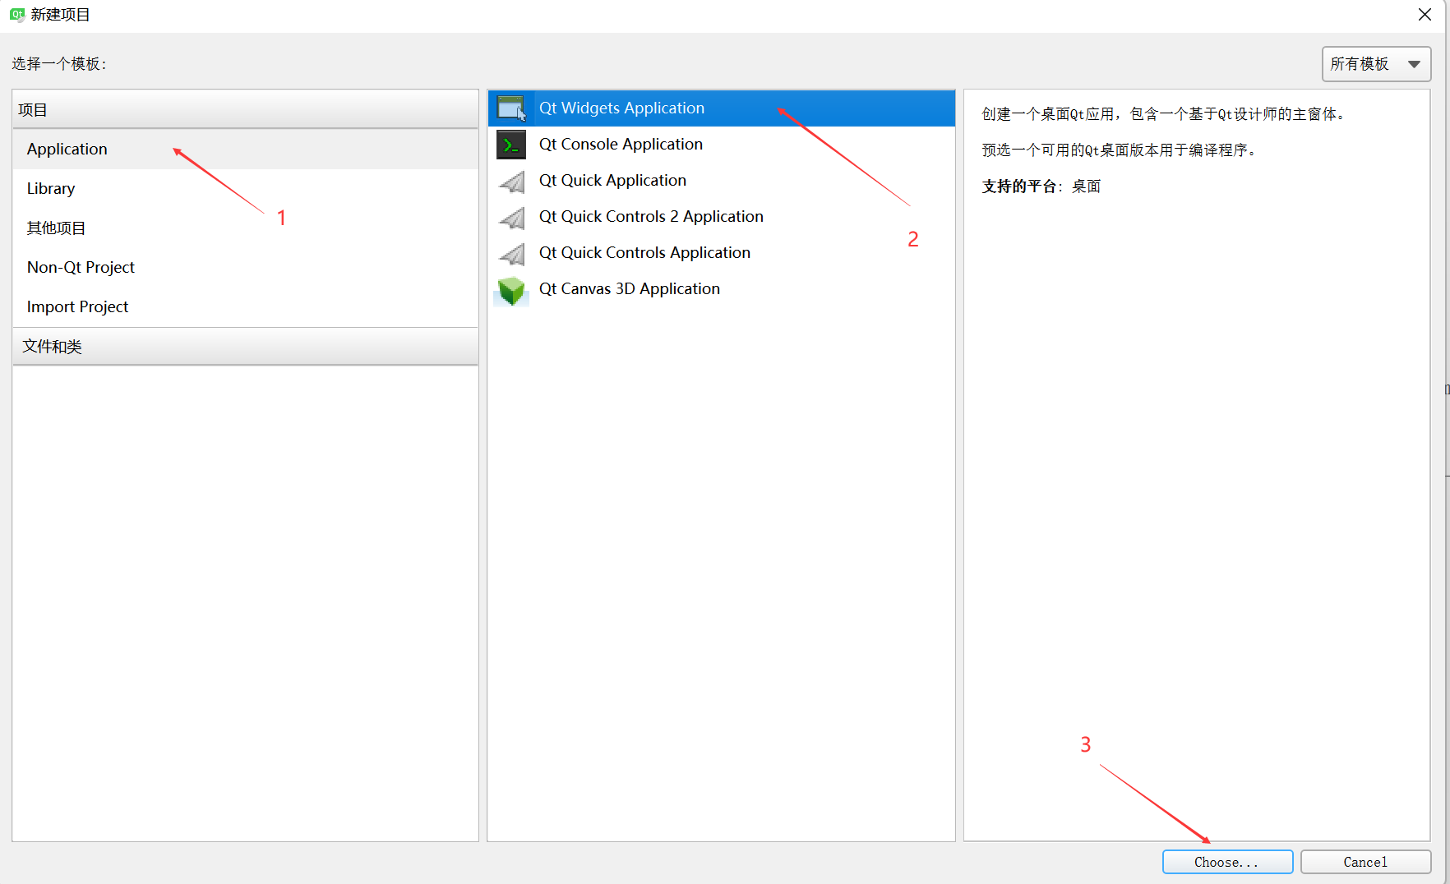The width and height of the screenshot is (1450, 884).
Task: Click the Qt Widgets Application template icon
Action: (x=511, y=108)
